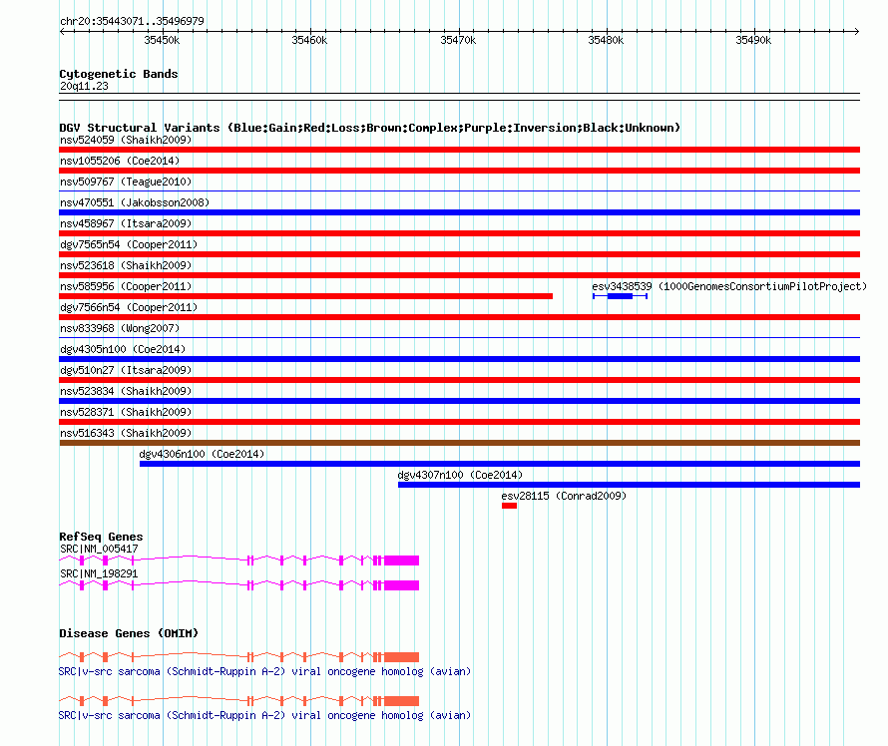This screenshot has height=746, width=888.
Task: Select the esv3438539 (1000GenomesConsortiumPilotProject) label
Action: click(729, 286)
